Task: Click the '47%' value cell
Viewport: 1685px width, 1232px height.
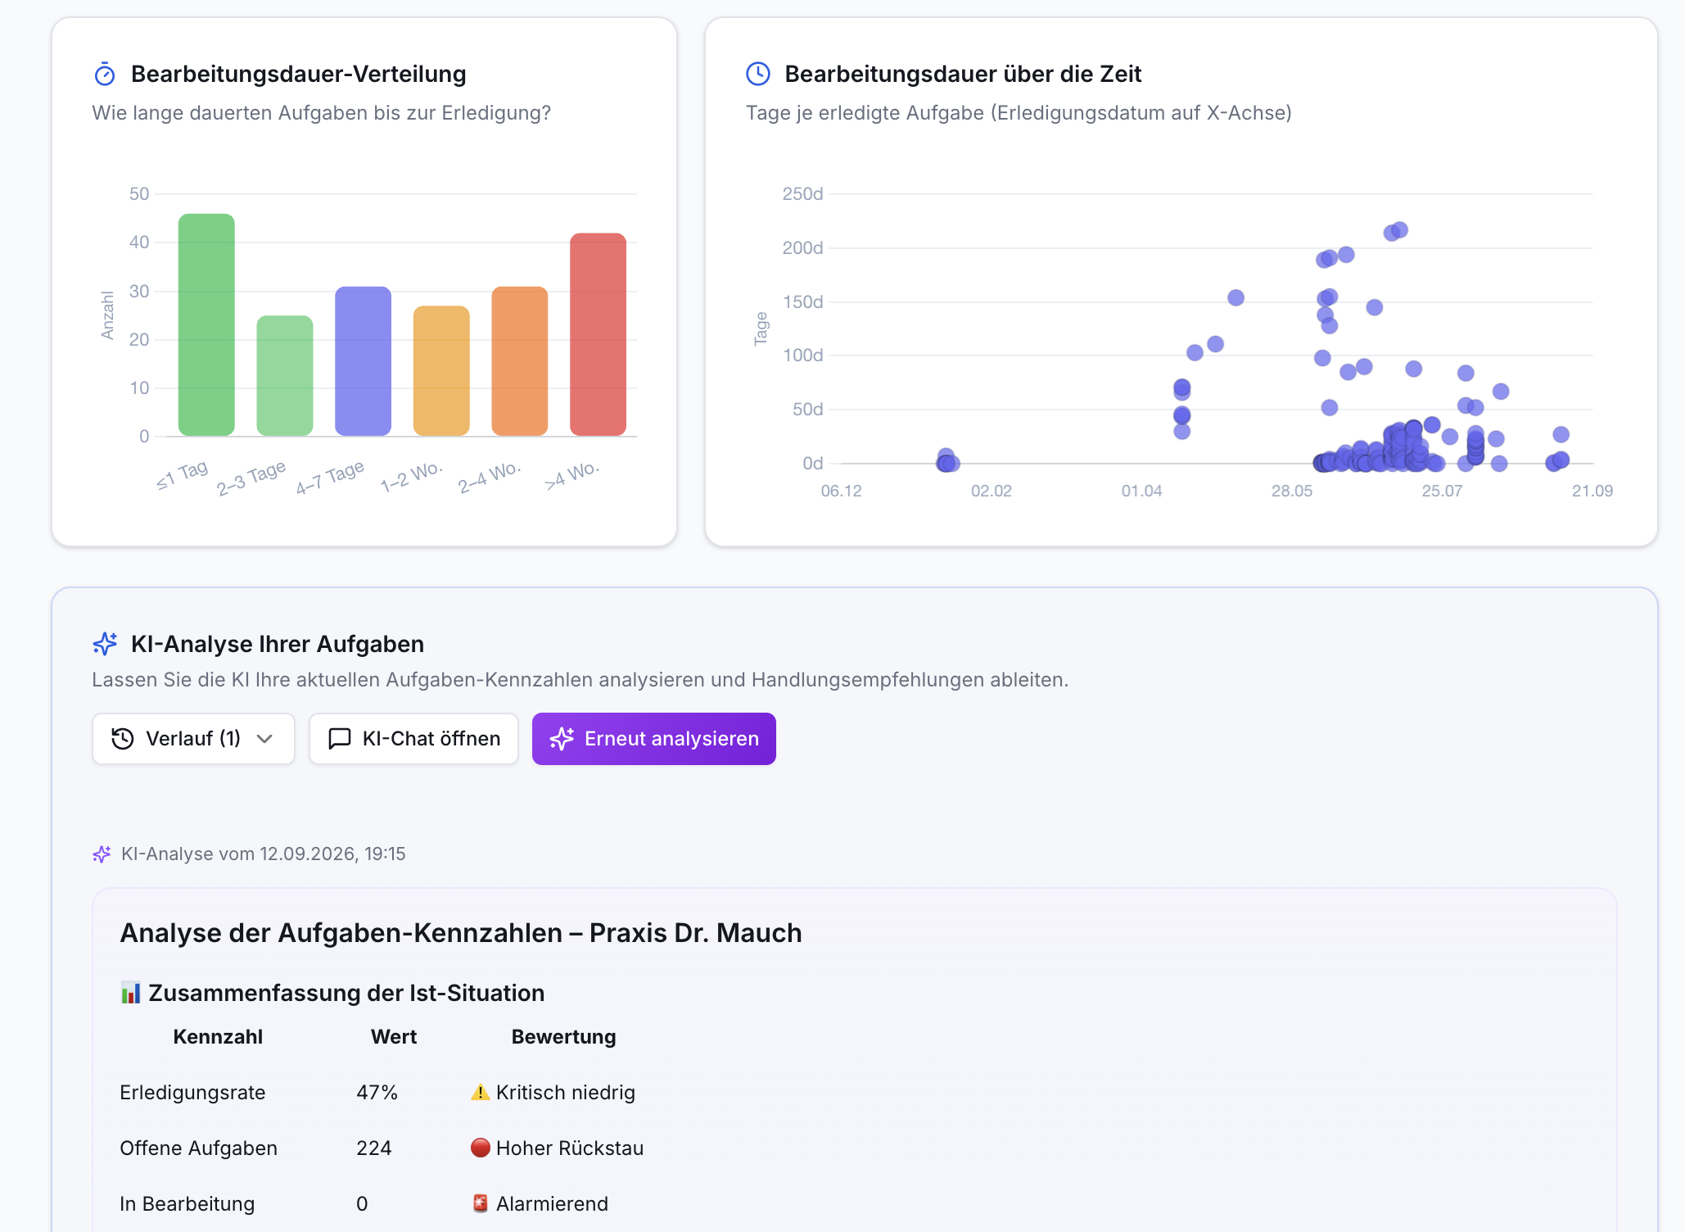Action: [x=377, y=1092]
